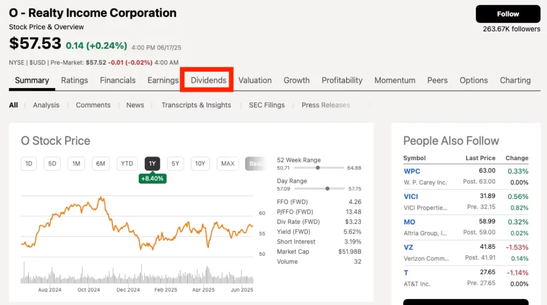Click the Altria Group company name
The height and width of the screenshot is (305, 547).
pos(425,233)
